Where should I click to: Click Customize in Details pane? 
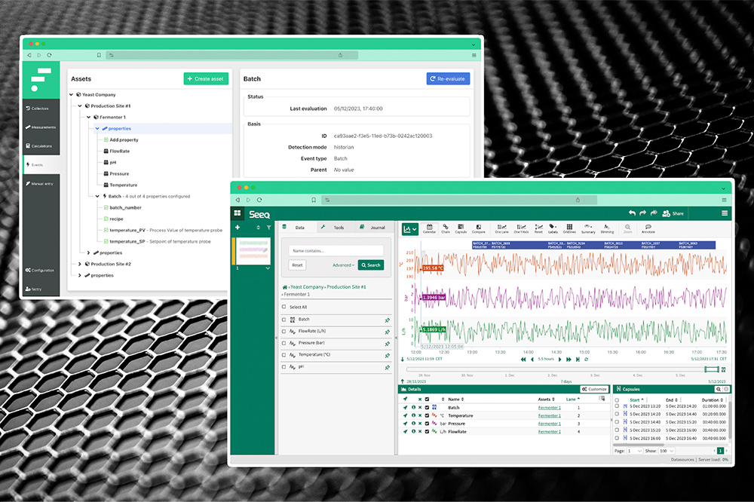pyautogui.click(x=594, y=389)
